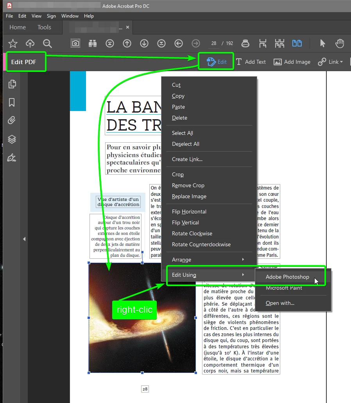Viewport: 351px width, 403px height.
Task: Choose Rotate Counterclockwise menu entry
Action: coord(209,244)
